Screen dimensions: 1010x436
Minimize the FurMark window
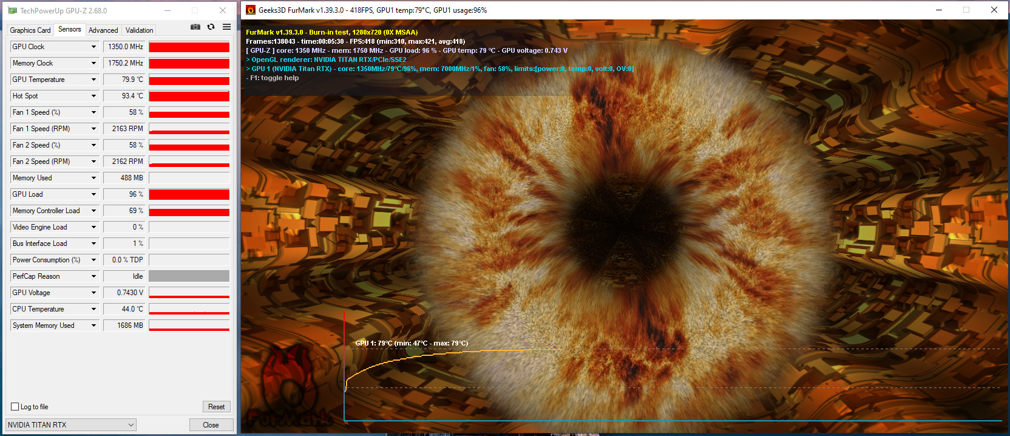tap(939, 10)
